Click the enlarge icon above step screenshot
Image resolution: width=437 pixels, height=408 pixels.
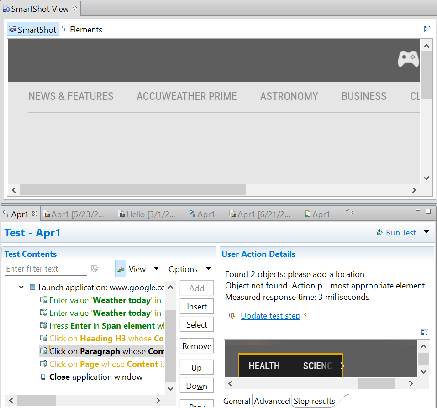click(x=425, y=332)
